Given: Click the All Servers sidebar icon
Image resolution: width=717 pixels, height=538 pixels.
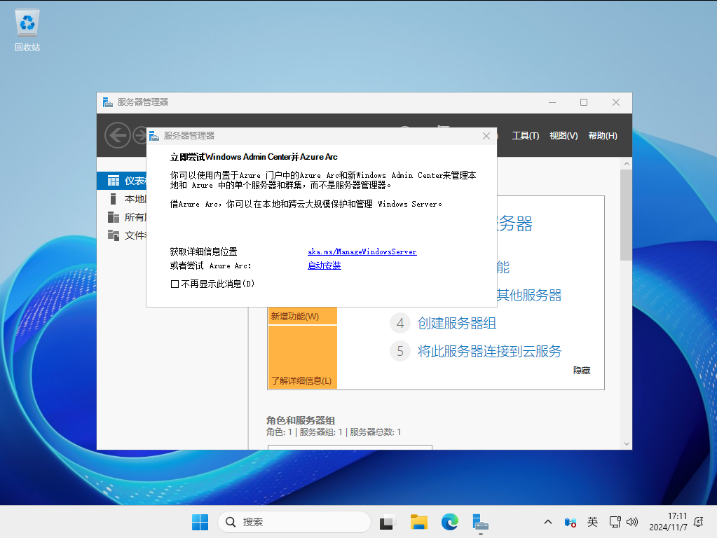Looking at the screenshot, I should coord(113,217).
